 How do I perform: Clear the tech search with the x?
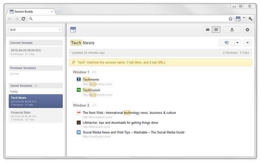click(x=60, y=30)
